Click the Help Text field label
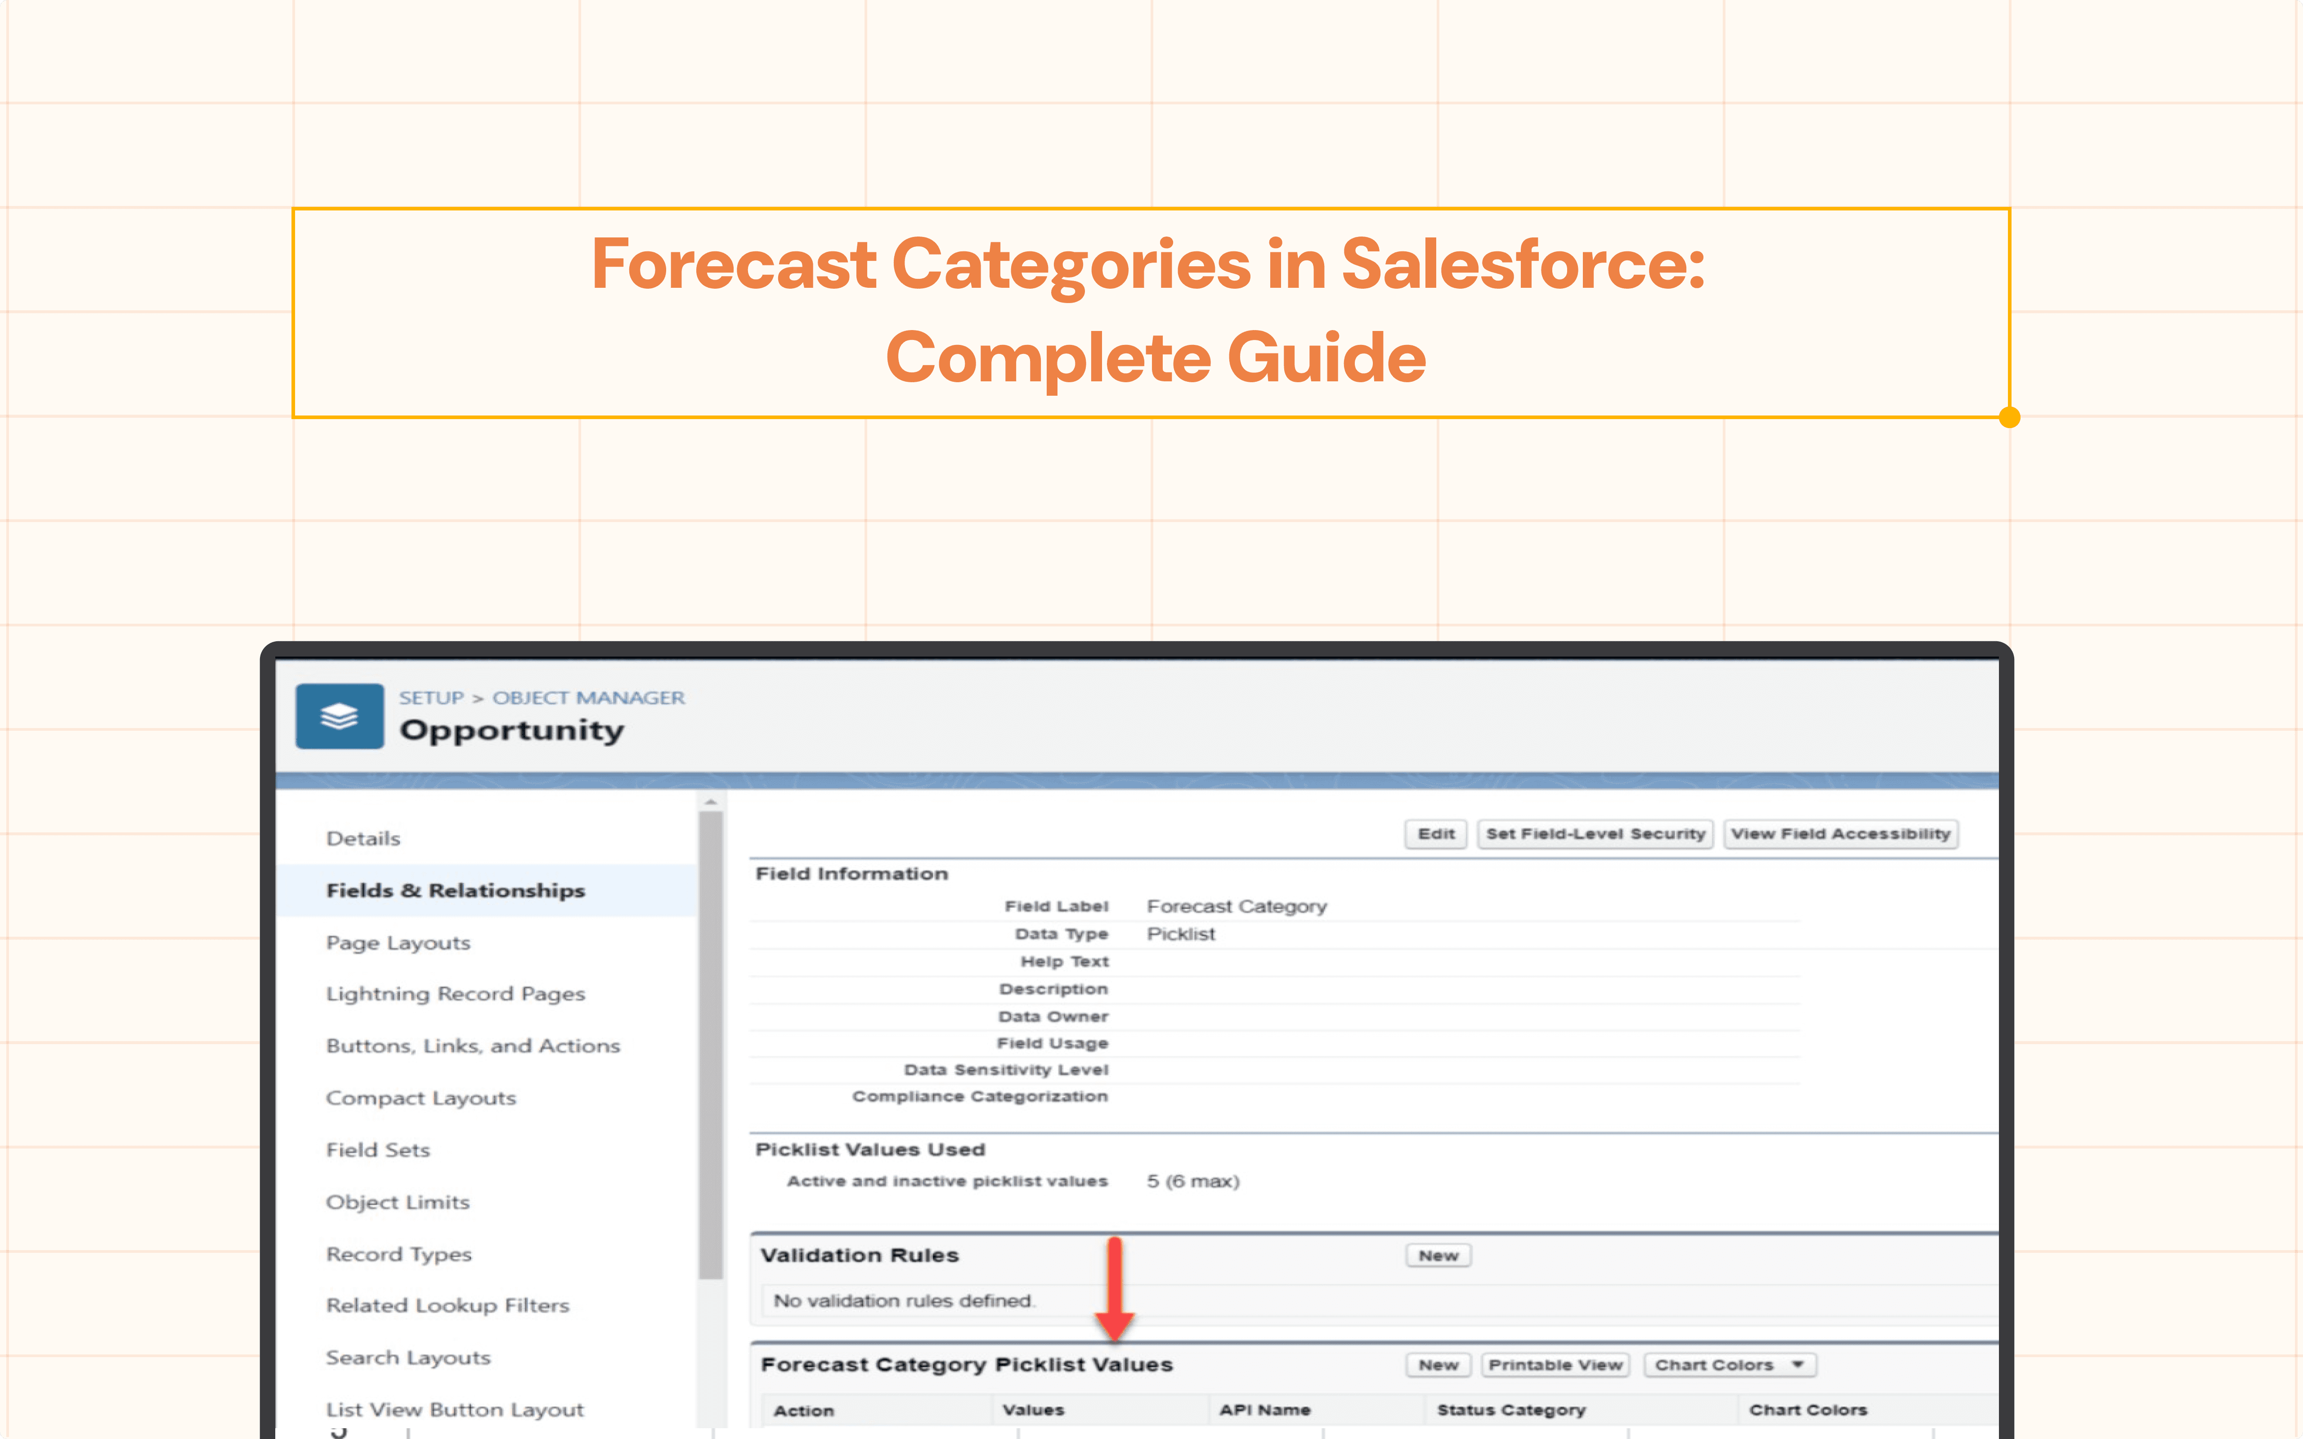Screen dimensions: 2303x1439 click(1064, 961)
